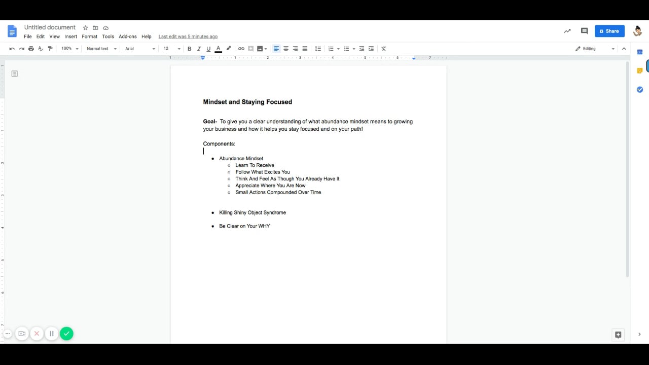Increase the paragraph indent
This screenshot has height=365, width=649.
click(x=371, y=49)
